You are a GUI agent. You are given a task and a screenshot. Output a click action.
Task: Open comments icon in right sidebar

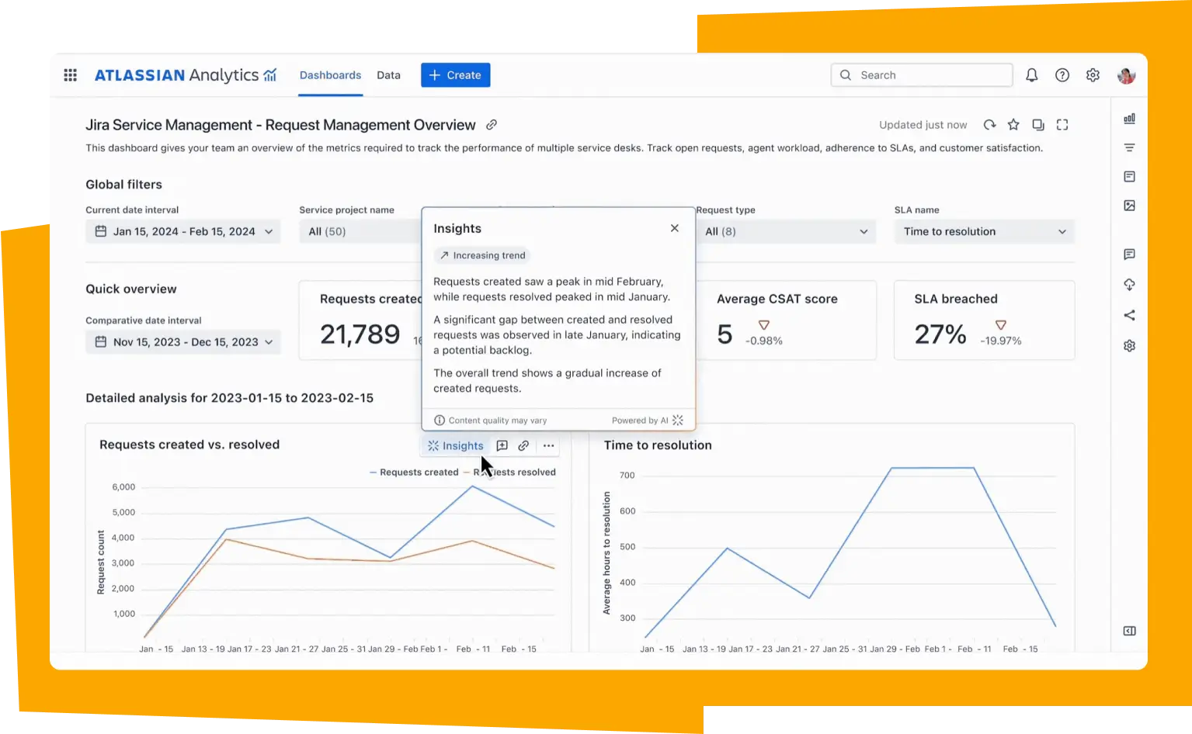coord(1129,254)
